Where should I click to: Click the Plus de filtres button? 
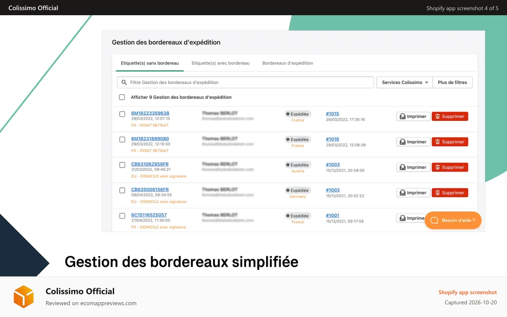452,82
